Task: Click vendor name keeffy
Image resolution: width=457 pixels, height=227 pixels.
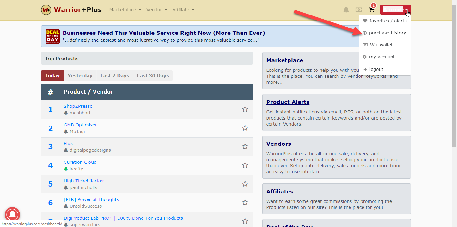Action: (x=76, y=169)
